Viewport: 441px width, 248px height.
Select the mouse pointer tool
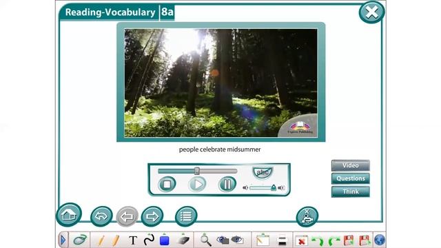pos(80,240)
